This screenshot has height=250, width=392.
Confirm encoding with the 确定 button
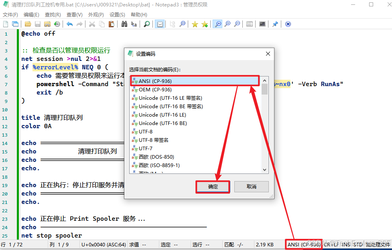pos(213,187)
